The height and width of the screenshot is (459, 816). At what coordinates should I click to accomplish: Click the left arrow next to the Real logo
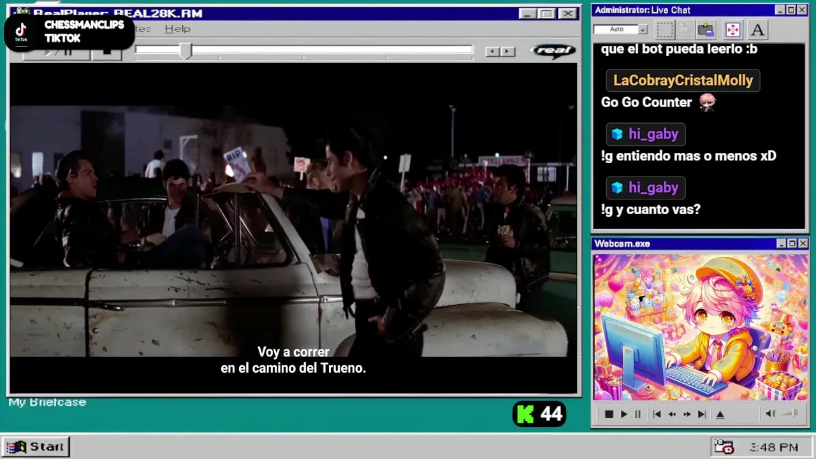[492, 51]
